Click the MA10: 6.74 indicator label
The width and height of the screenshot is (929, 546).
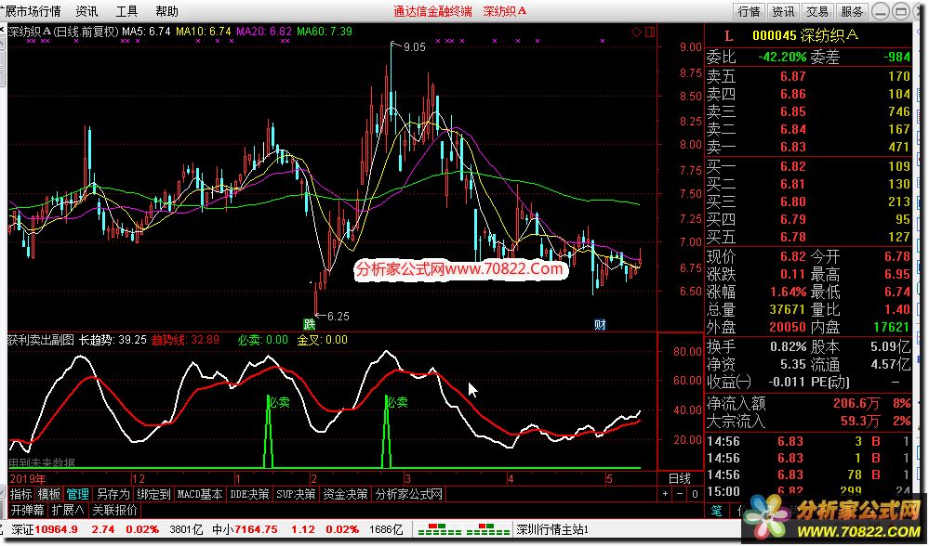tap(204, 32)
